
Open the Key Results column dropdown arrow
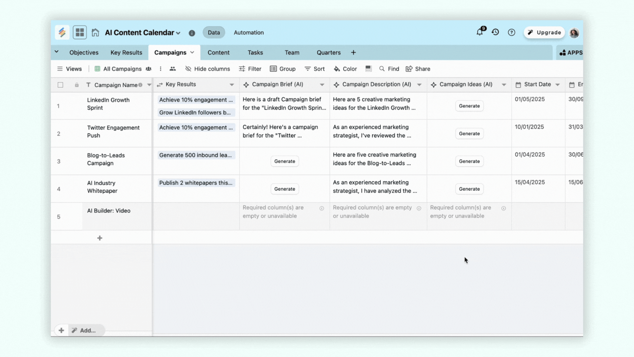coord(232,85)
